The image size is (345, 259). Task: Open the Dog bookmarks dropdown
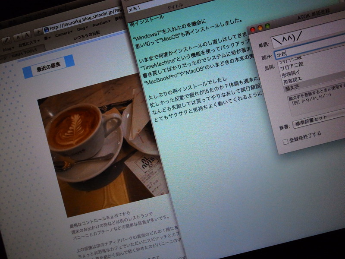pyautogui.click(x=82, y=28)
